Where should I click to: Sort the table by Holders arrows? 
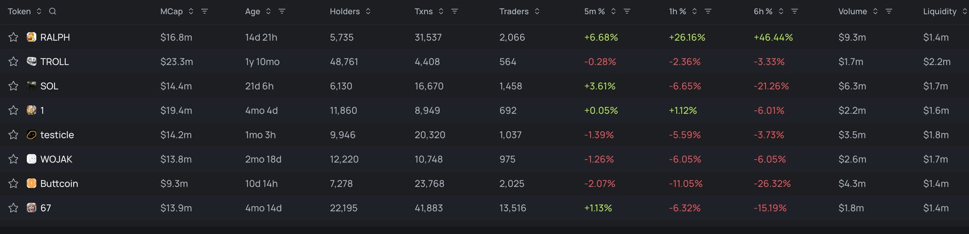click(368, 11)
